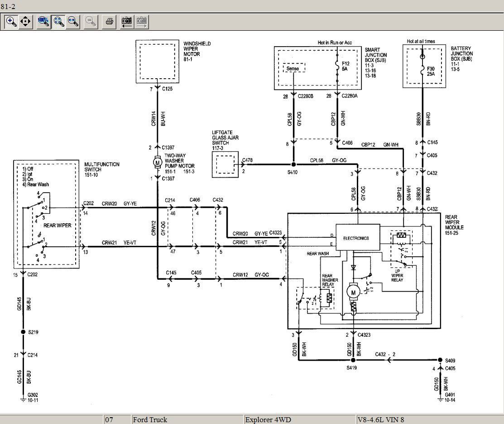Go to previous image camera icon
The image size is (504, 424).
[x=127, y=21]
